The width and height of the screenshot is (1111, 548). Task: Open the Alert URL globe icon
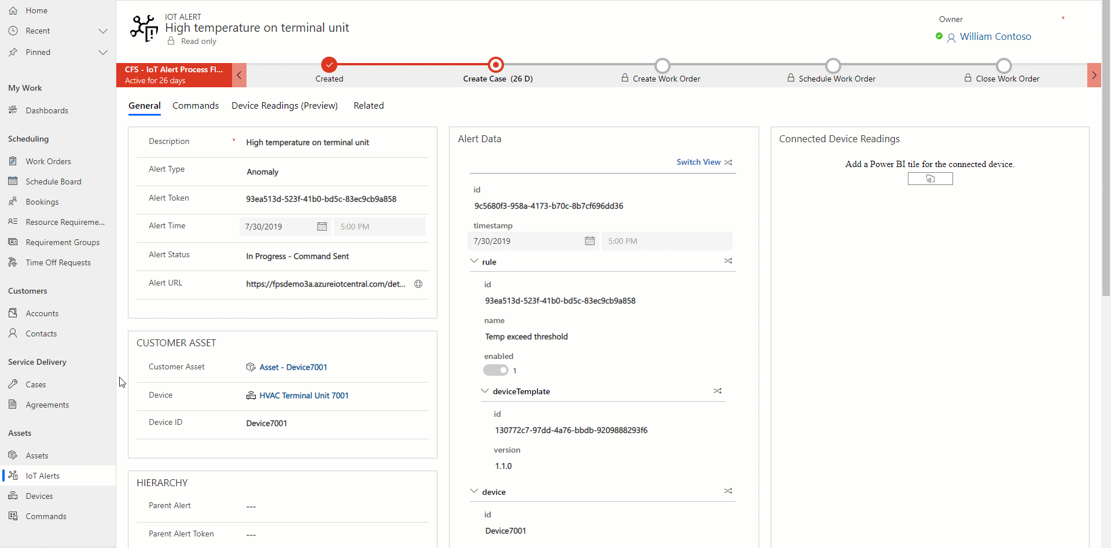(x=418, y=284)
